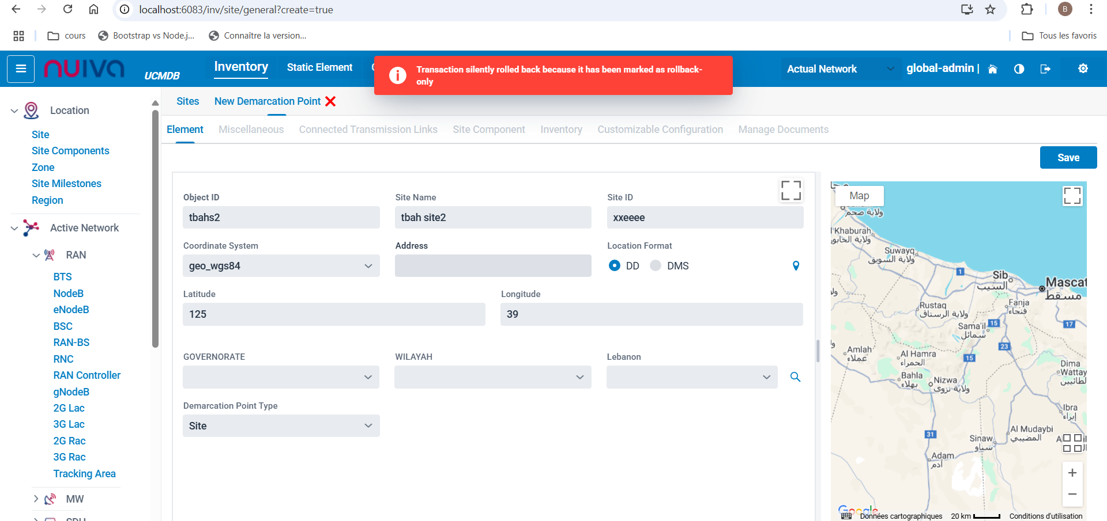Image resolution: width=1107 pixels, height=521 pixels.
Task: Click the hamburger menu icon
Action: pyautogui.click(x=21, y=69)
